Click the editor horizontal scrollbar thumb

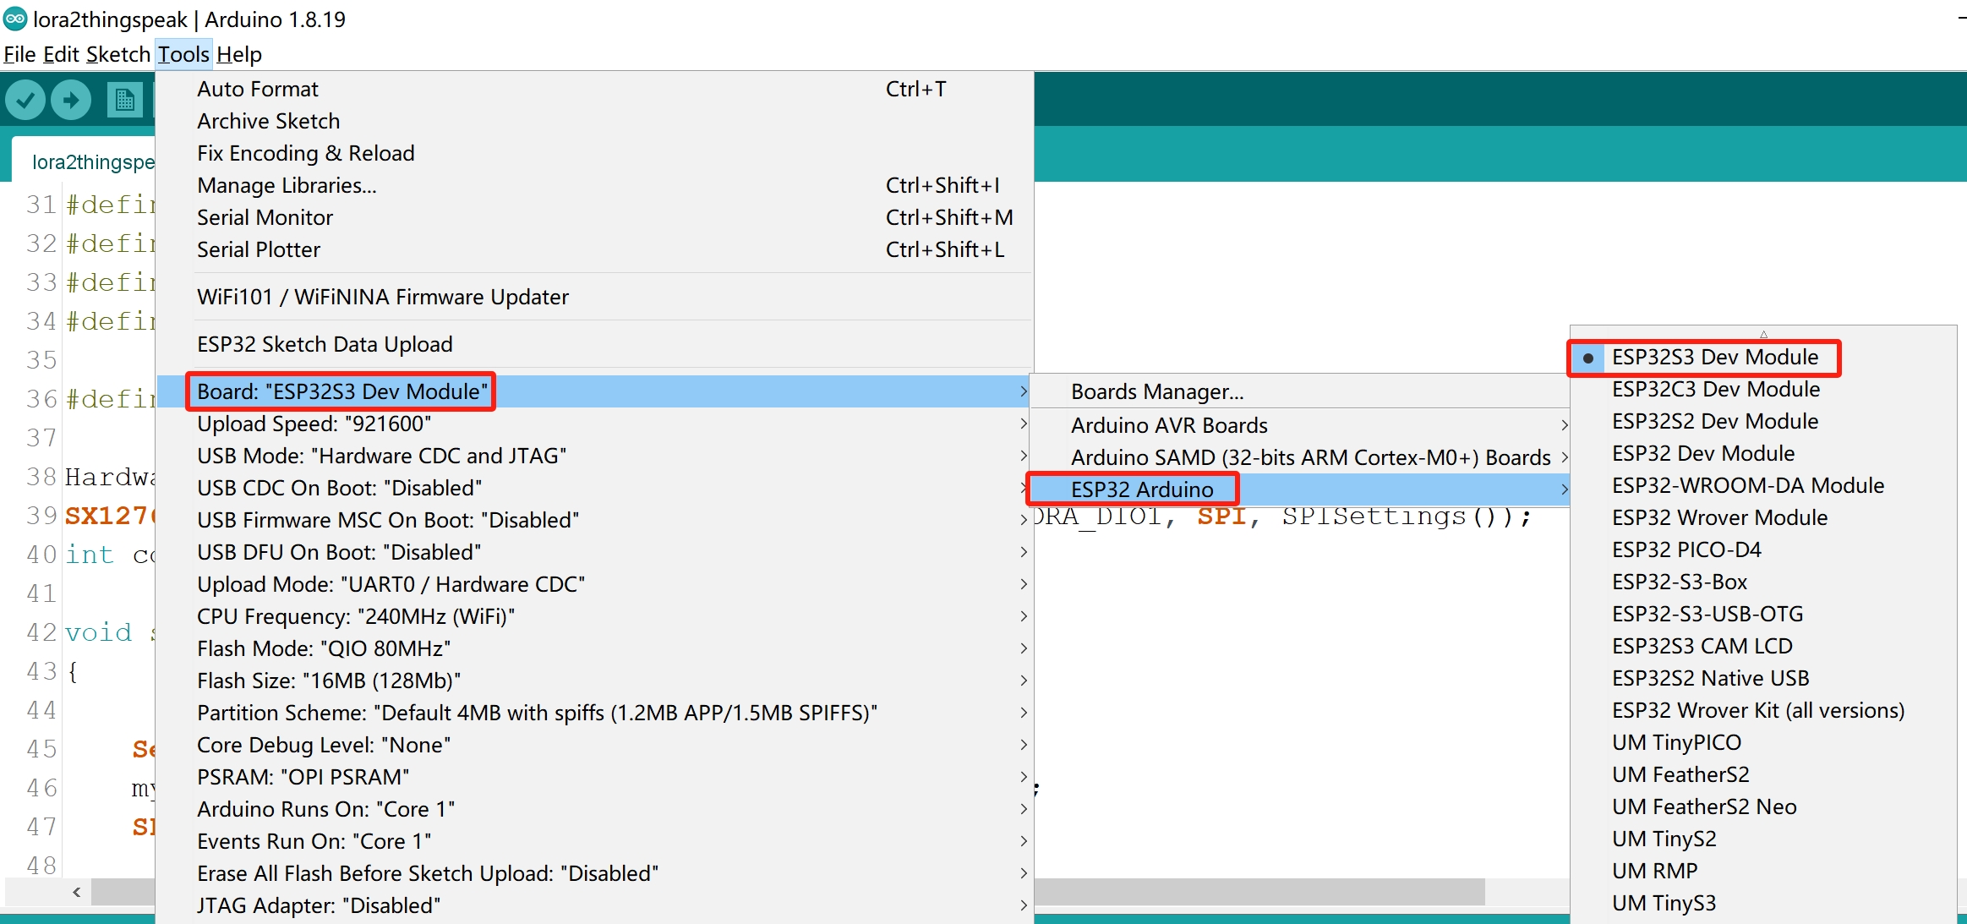pyautogui.click(x=1259, y=892)
